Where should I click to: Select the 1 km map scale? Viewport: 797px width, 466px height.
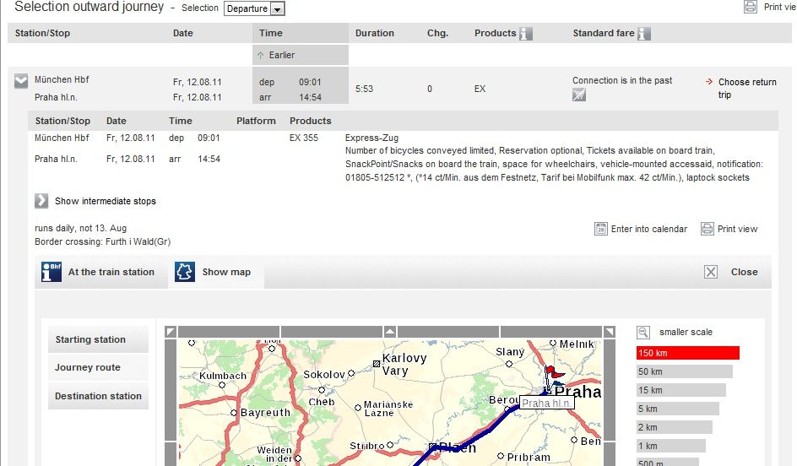(671, 446)
